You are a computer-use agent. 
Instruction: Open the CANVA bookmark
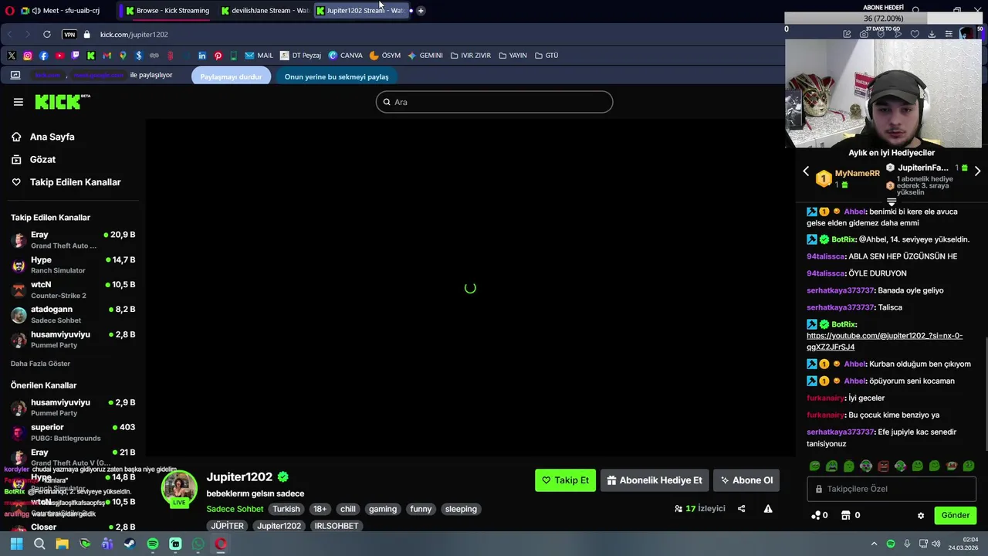[345, 56]
